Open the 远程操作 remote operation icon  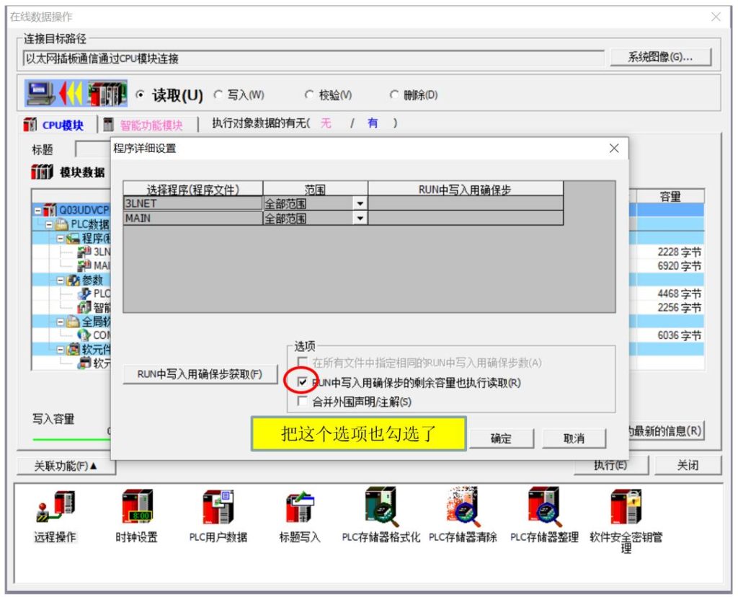pos(55,508)
